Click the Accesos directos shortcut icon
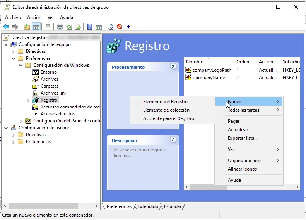Viewport: 306px width, 220px height. [36, 114]
